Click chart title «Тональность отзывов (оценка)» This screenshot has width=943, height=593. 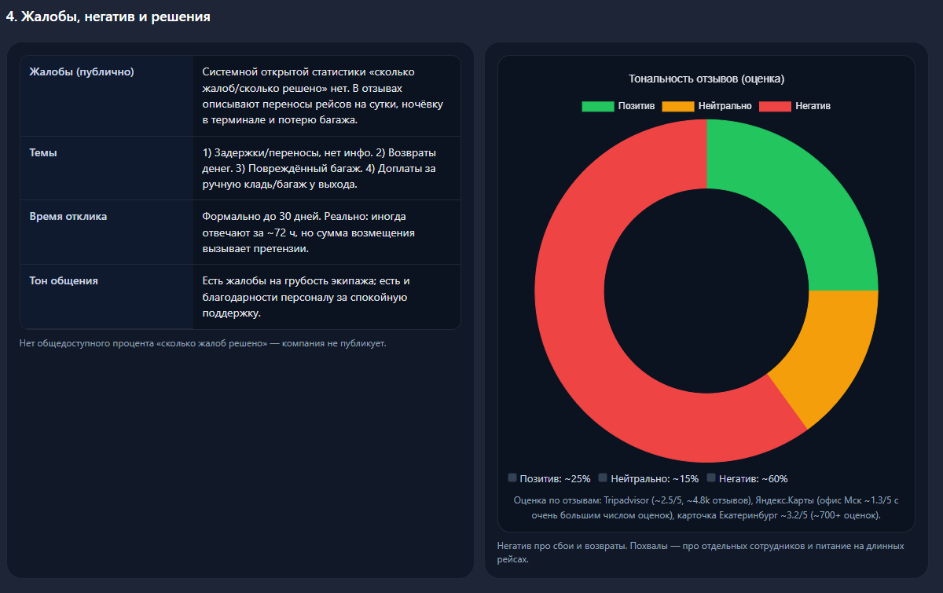[706, 79]
